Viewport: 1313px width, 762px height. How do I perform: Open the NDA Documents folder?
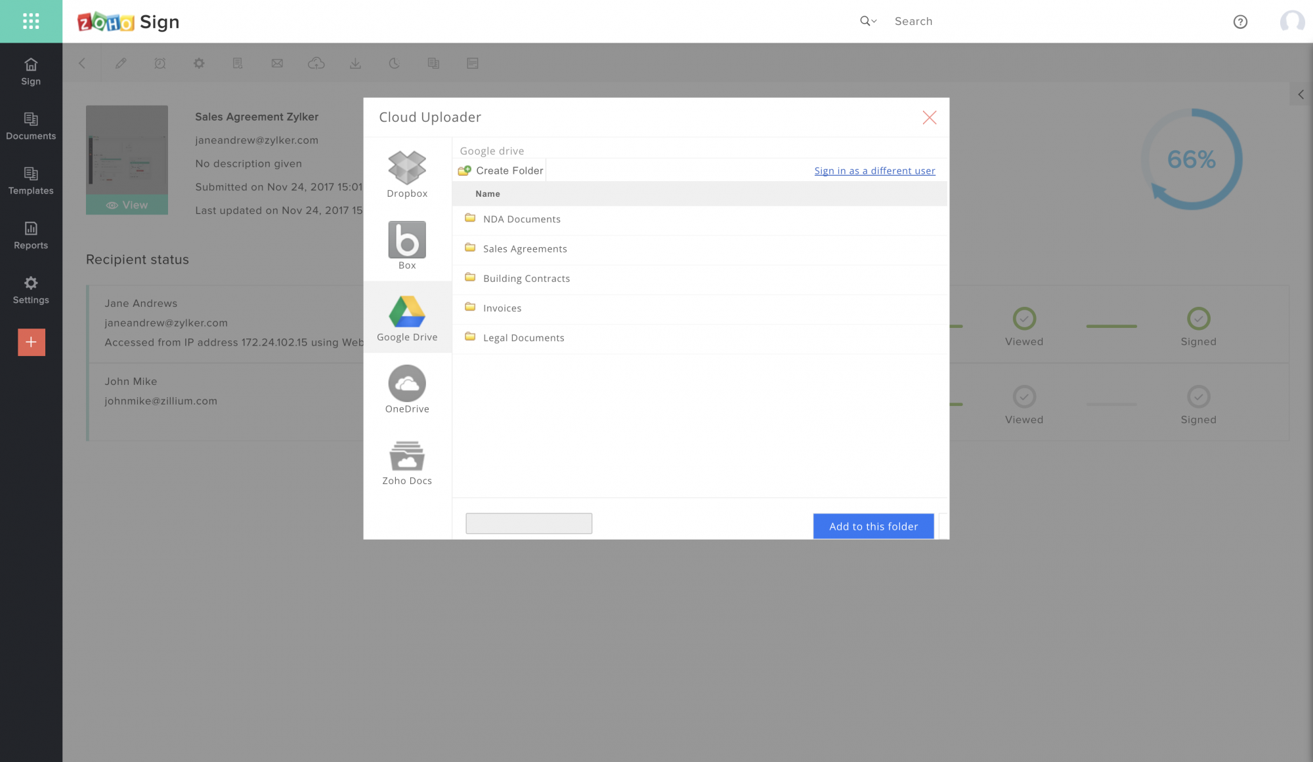coord(521,219)
